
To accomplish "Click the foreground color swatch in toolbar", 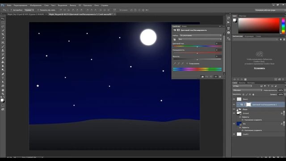I will (2, 100).
